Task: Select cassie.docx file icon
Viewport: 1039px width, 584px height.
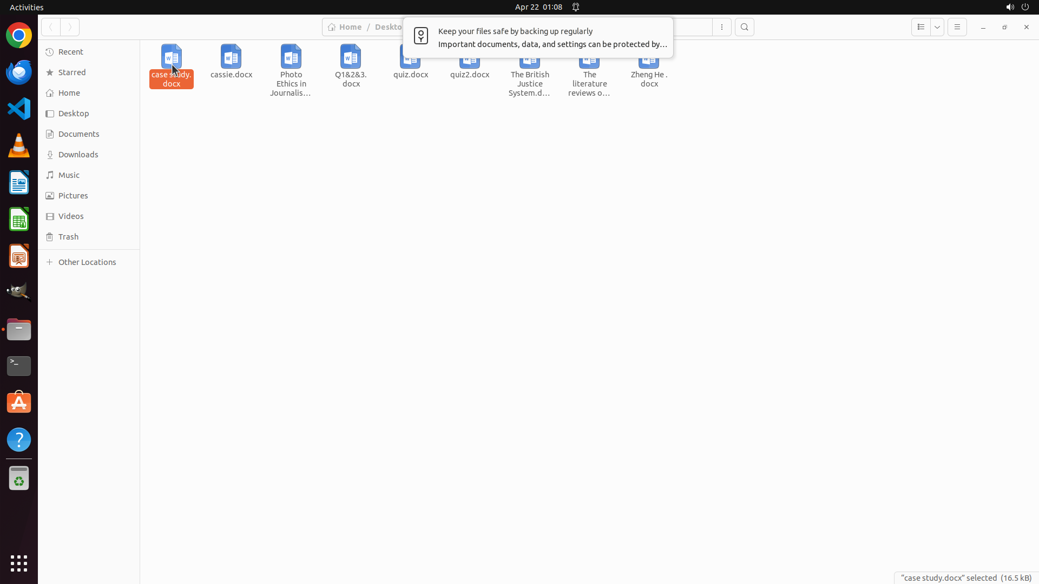Action: [x=231, y=57]
